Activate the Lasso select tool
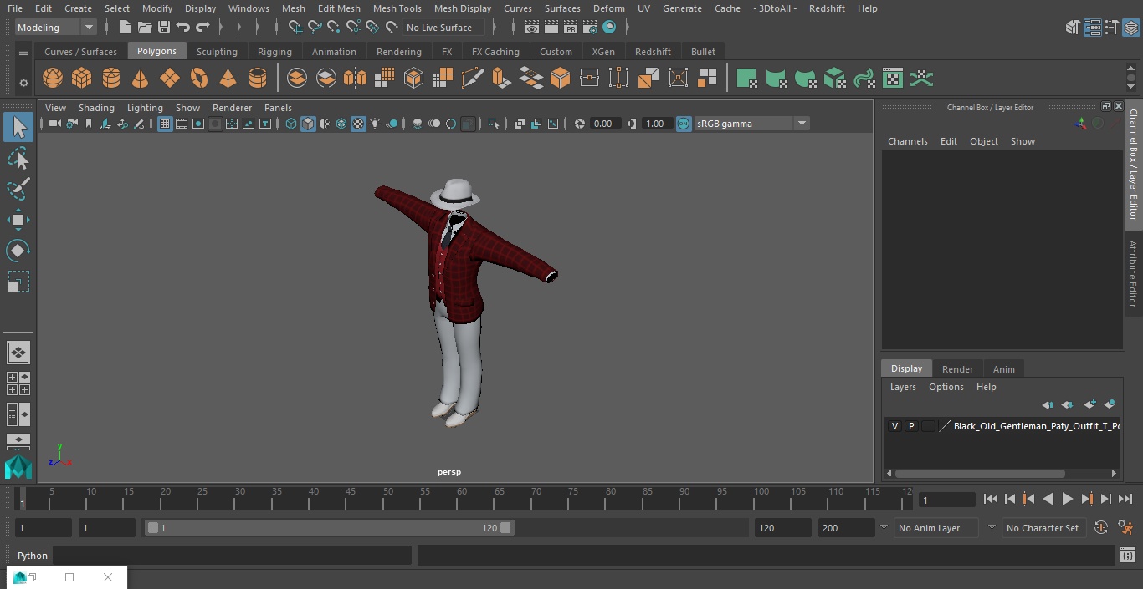The image size is (1143, 589). pos(18,158)
